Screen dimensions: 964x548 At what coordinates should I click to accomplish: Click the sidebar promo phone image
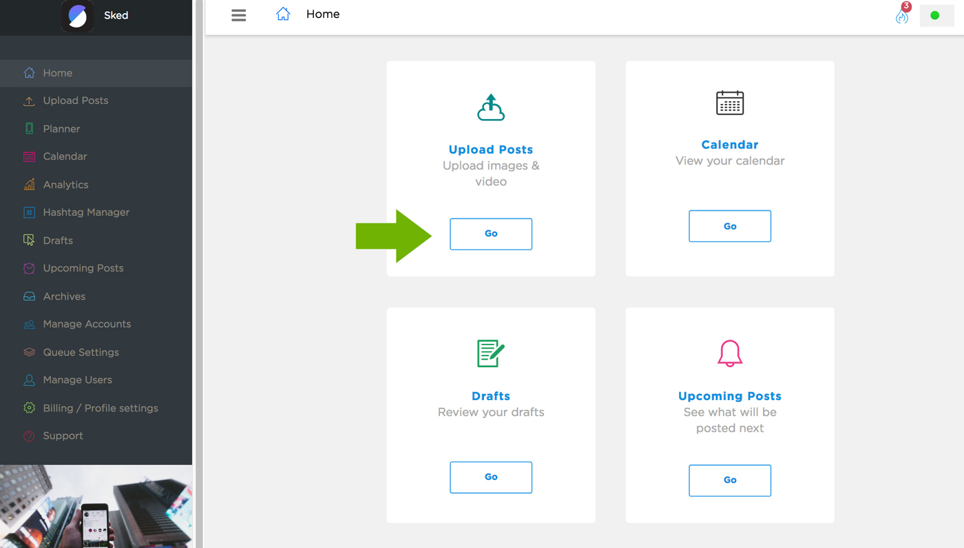(96, 507)
